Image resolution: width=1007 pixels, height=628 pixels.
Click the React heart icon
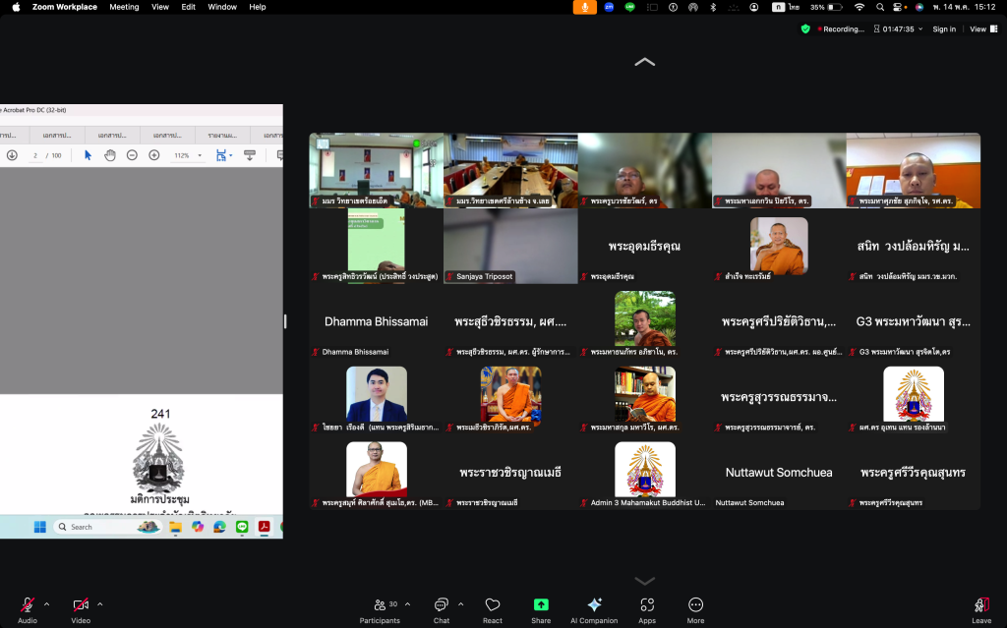coord(493,604)
